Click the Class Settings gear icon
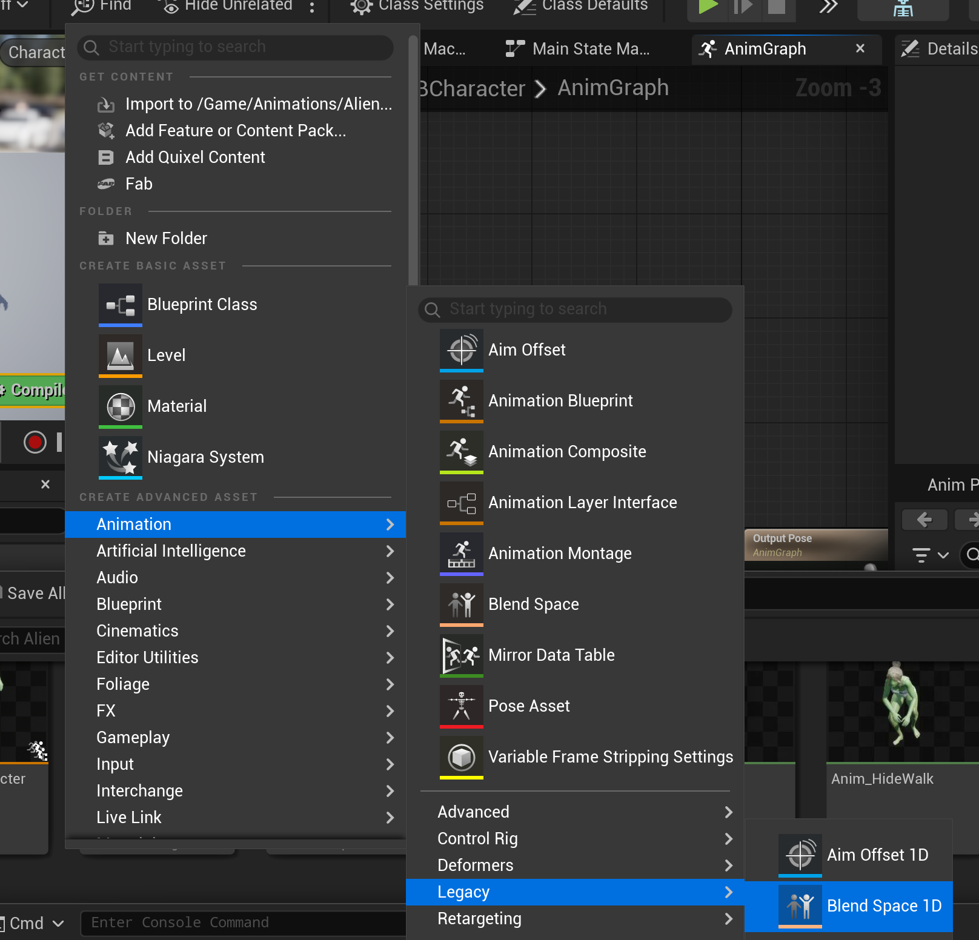 tap(361, 6)
